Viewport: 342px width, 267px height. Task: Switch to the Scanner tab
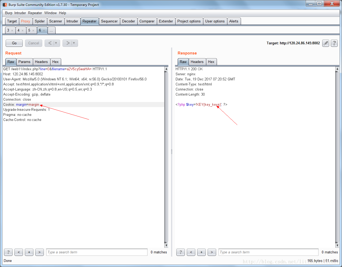pos(56,21)
